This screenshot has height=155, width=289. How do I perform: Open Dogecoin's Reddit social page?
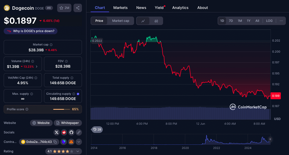(64, 132)
